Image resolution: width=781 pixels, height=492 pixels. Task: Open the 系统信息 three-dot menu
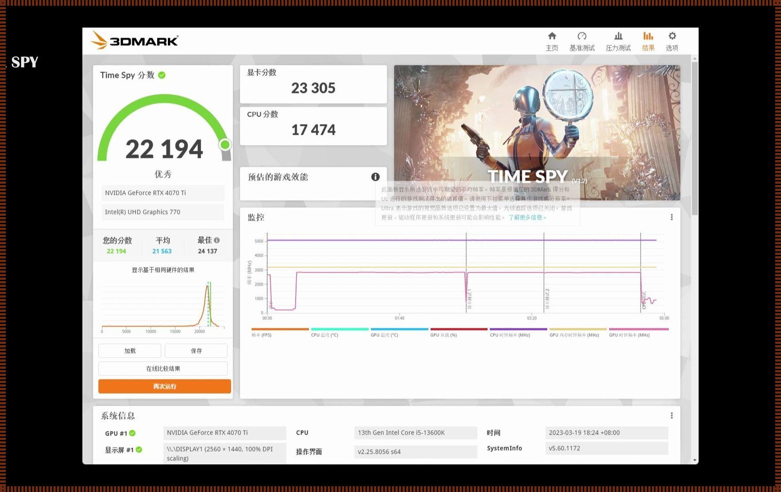[671, 415]
